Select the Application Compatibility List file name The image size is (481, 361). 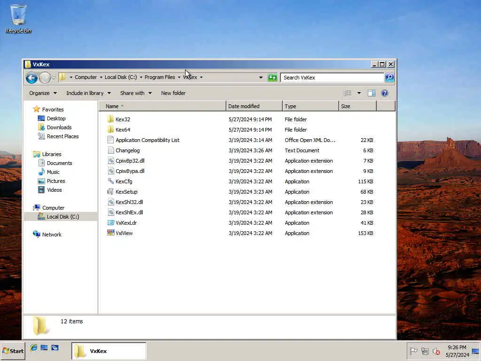[x=147, y=140]
